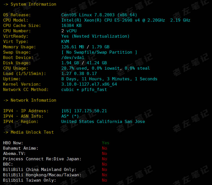The image size is (212, 185).
Task: Click the 2 vCPU value
Action: [69, 31]
